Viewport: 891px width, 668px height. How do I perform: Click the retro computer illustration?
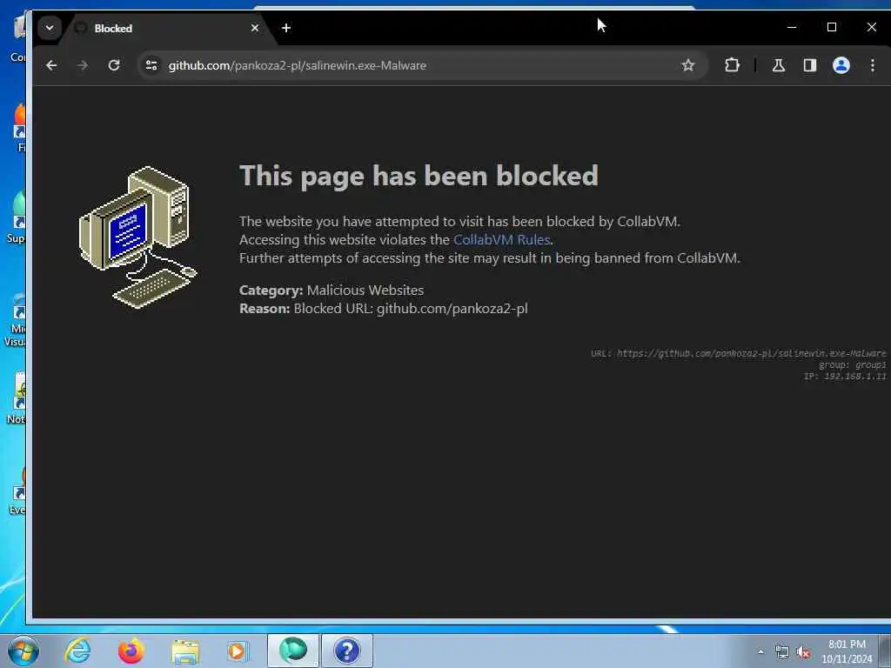click(x=137, y=237)
